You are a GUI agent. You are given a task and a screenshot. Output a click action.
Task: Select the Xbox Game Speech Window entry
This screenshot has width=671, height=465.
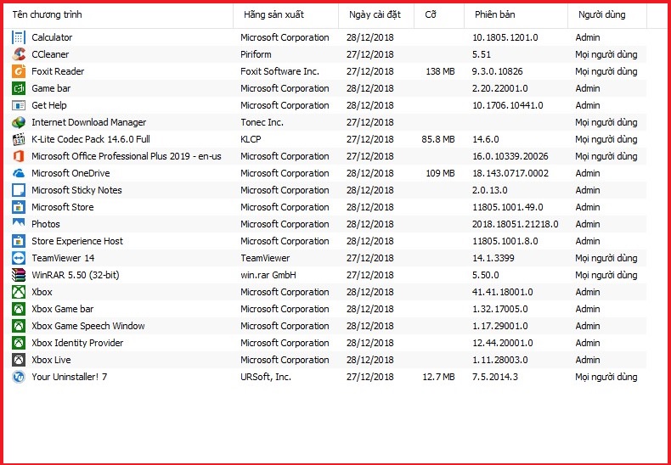click(x=324, y=326)
